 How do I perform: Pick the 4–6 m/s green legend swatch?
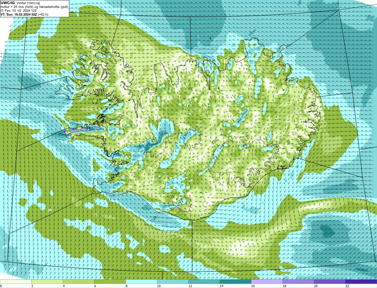point(79,282)
